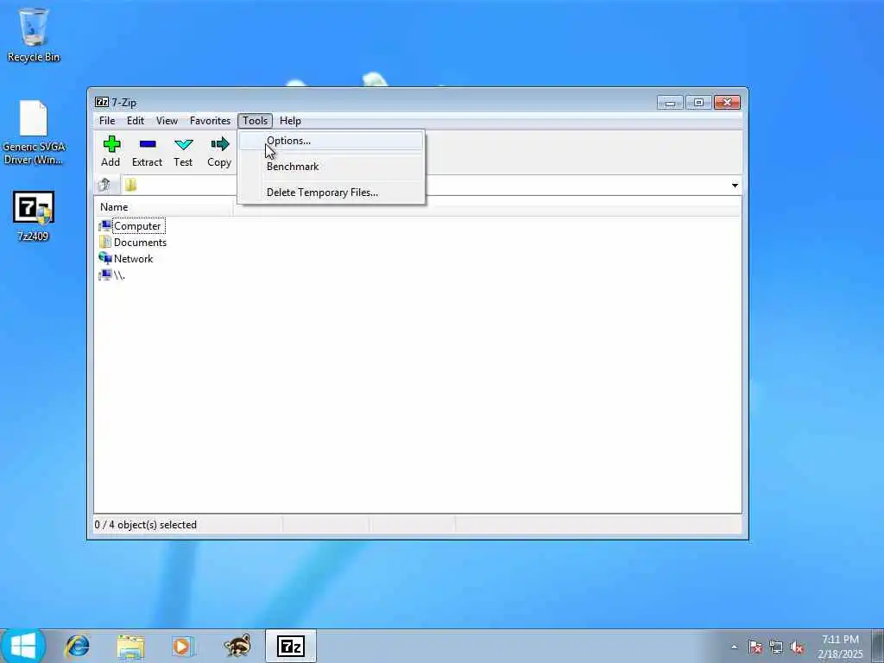Open the Help menu
This screenshot has width=884, height=663.
(290, 121)
